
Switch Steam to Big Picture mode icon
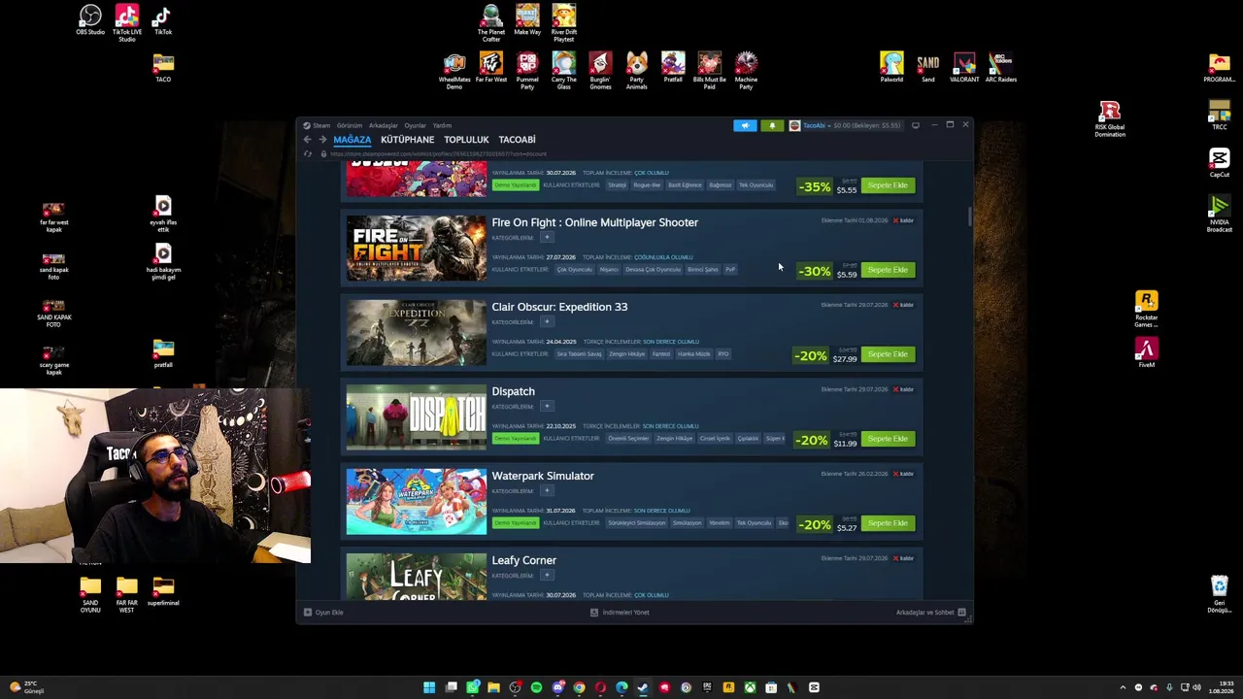click(x=915, y=125)
